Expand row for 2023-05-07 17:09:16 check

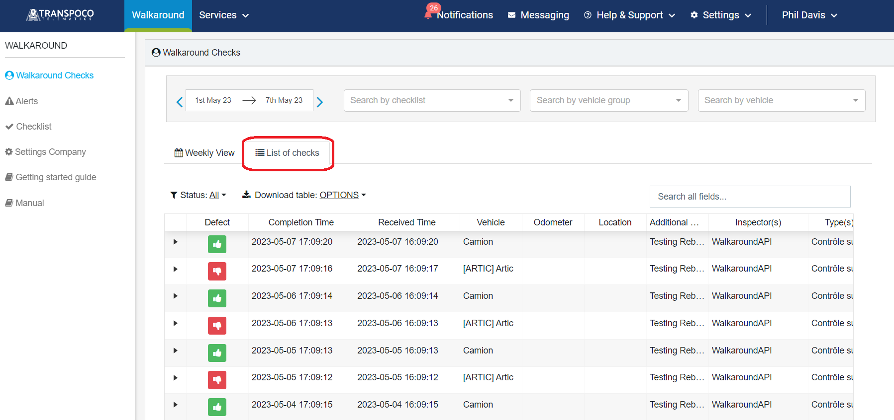point(175,269)
